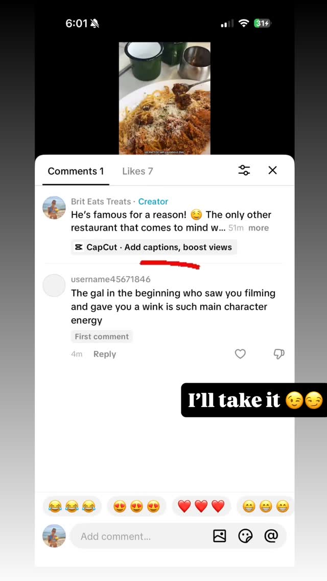Open the CapCut add captions link
This screenshot has width=327, height=581.
point(154,248)
